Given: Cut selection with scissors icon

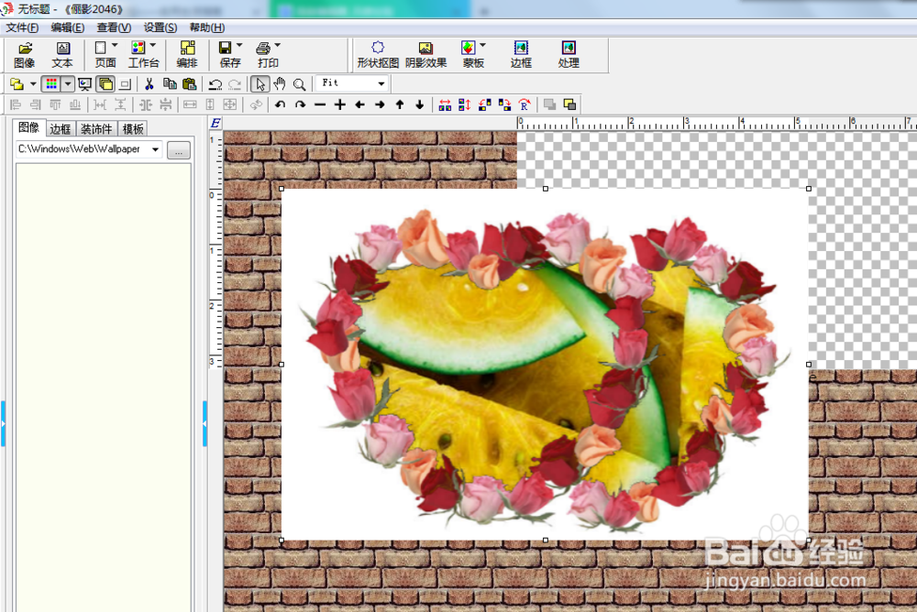Looking at the screenshot, I should tap(149, 84).
